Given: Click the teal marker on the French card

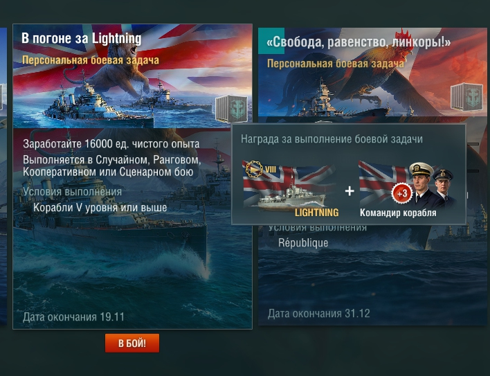Looking at the screenshot, I should tap(271, 41).
